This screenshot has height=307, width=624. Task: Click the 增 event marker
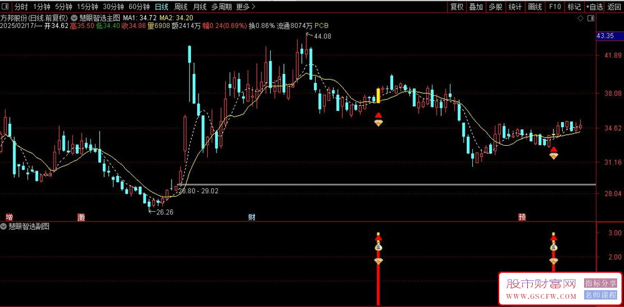9,217
